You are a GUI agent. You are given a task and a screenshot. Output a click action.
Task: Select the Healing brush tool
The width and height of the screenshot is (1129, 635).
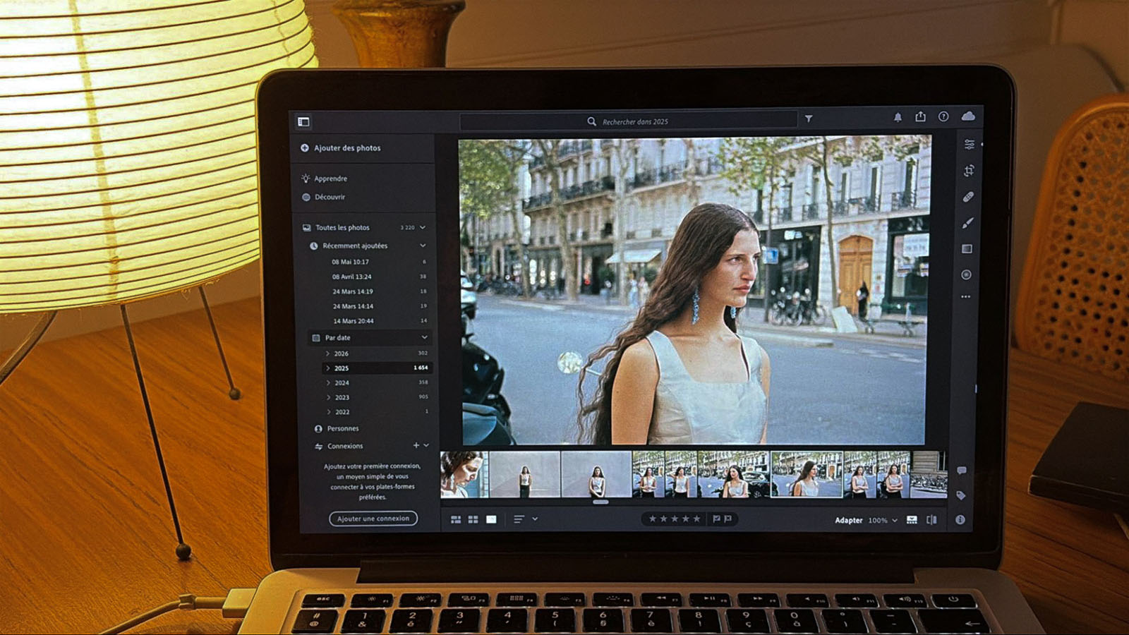pos(968,197)
